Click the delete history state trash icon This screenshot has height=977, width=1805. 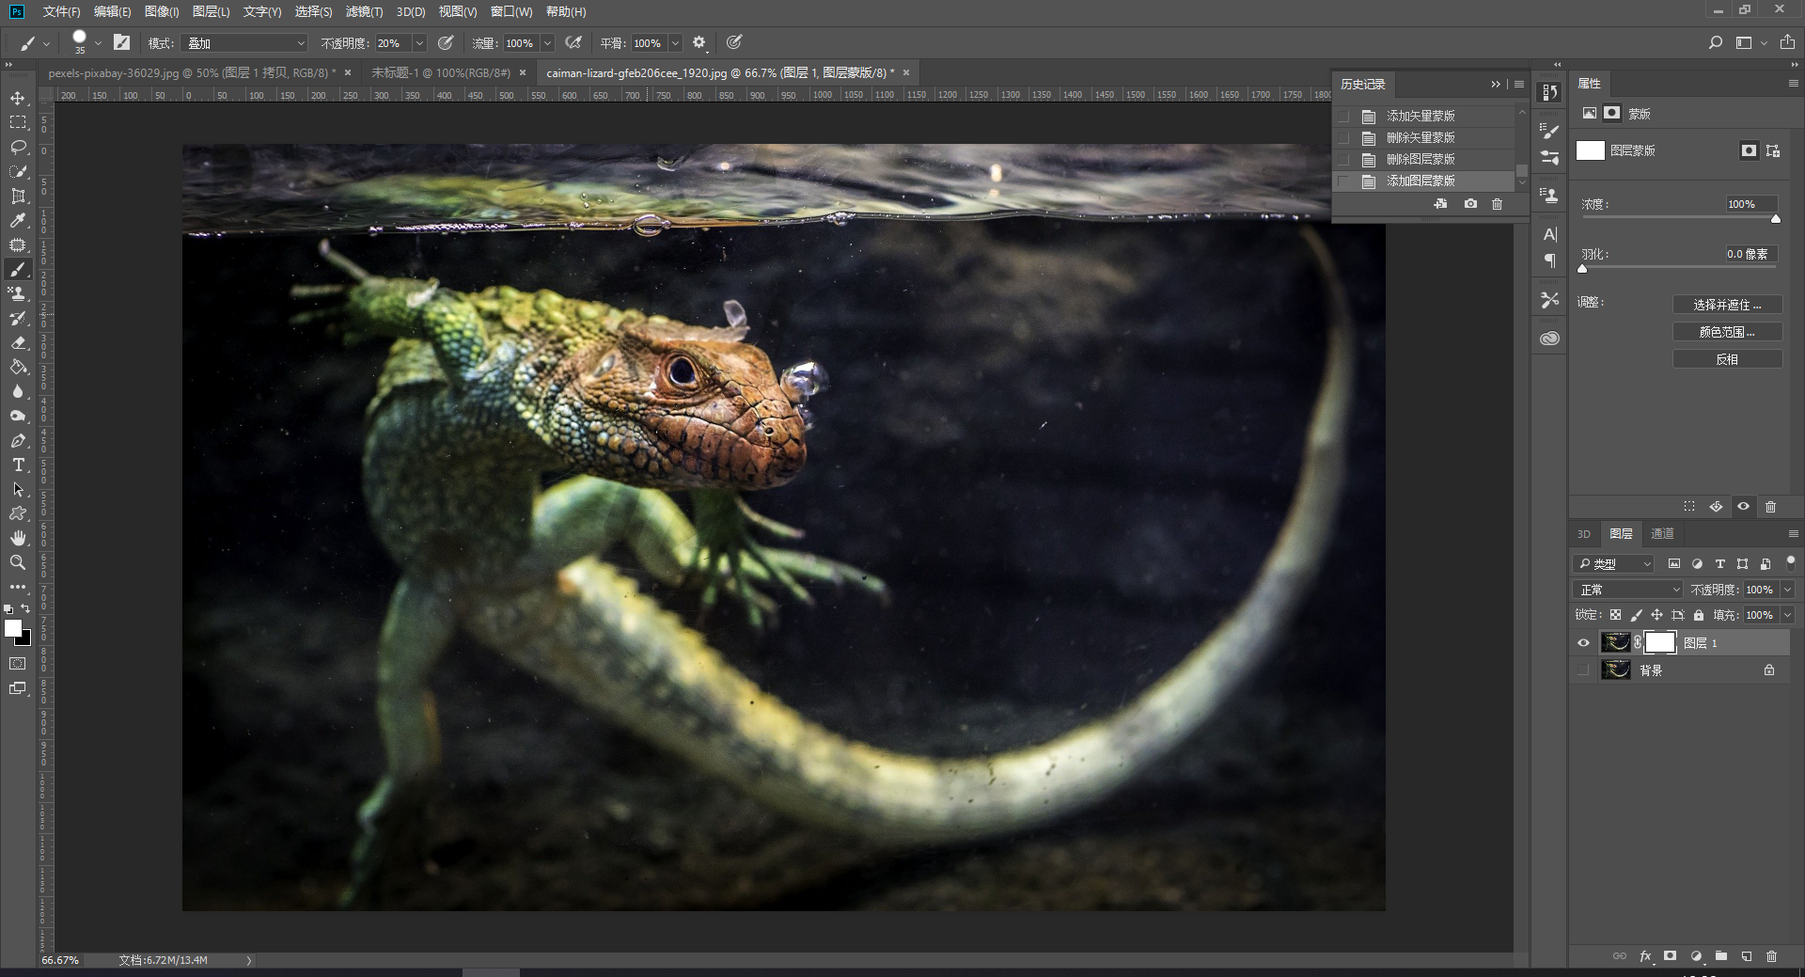(1498, 204)
